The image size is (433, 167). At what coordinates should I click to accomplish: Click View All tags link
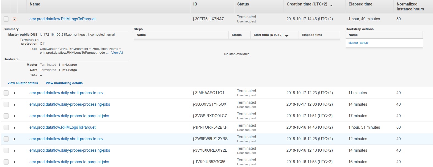[x=117, y=53]
